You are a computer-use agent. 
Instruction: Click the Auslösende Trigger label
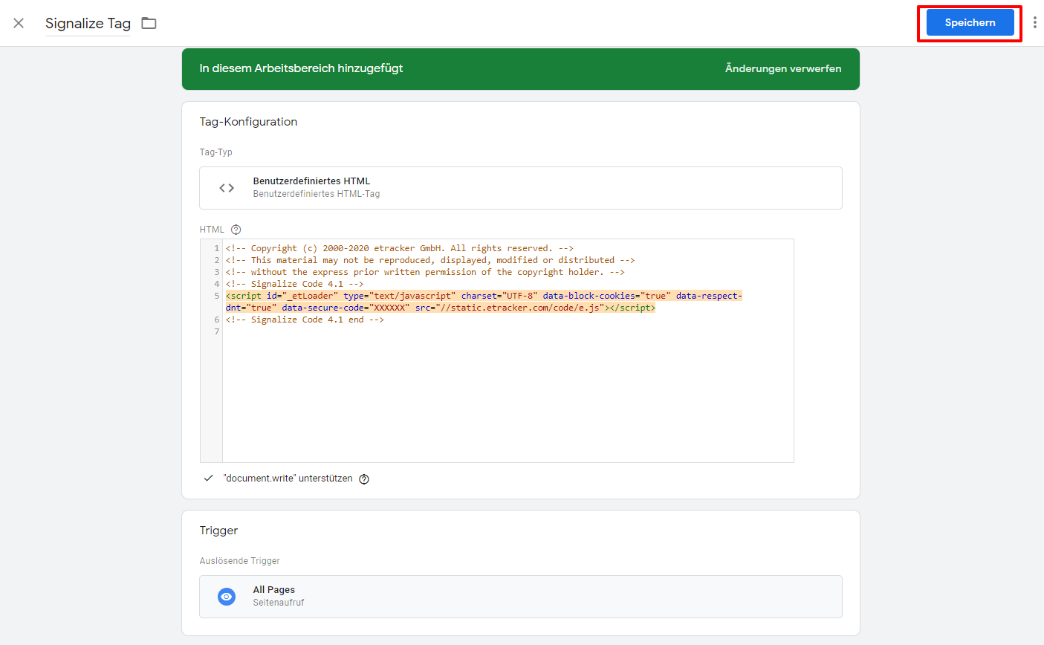coord(239,561)
